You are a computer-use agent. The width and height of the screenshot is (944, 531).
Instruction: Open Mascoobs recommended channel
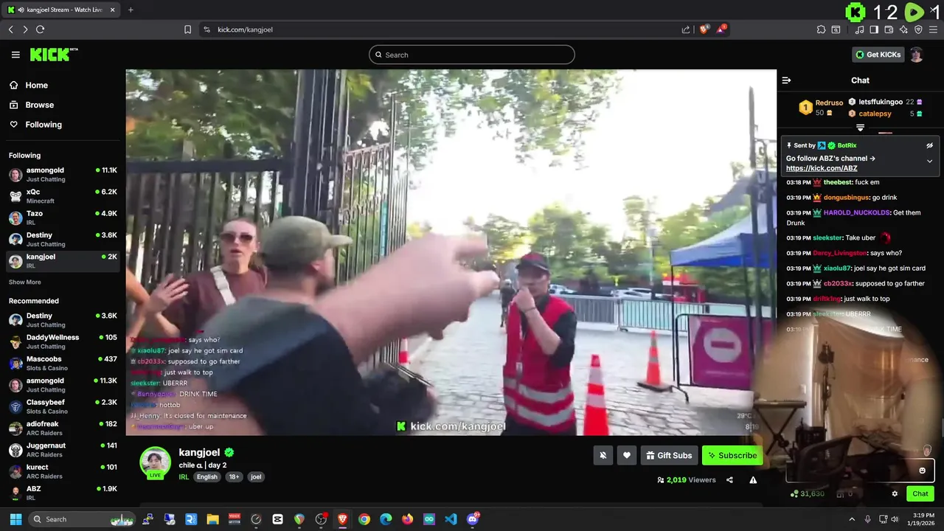tap(63, 364)
